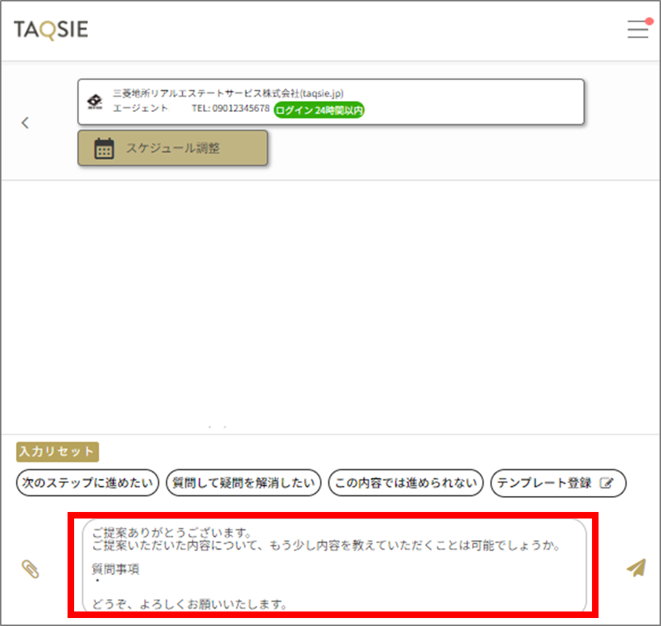Open スケジュール調整 schedule adjustment button

[x=173, y=148]
